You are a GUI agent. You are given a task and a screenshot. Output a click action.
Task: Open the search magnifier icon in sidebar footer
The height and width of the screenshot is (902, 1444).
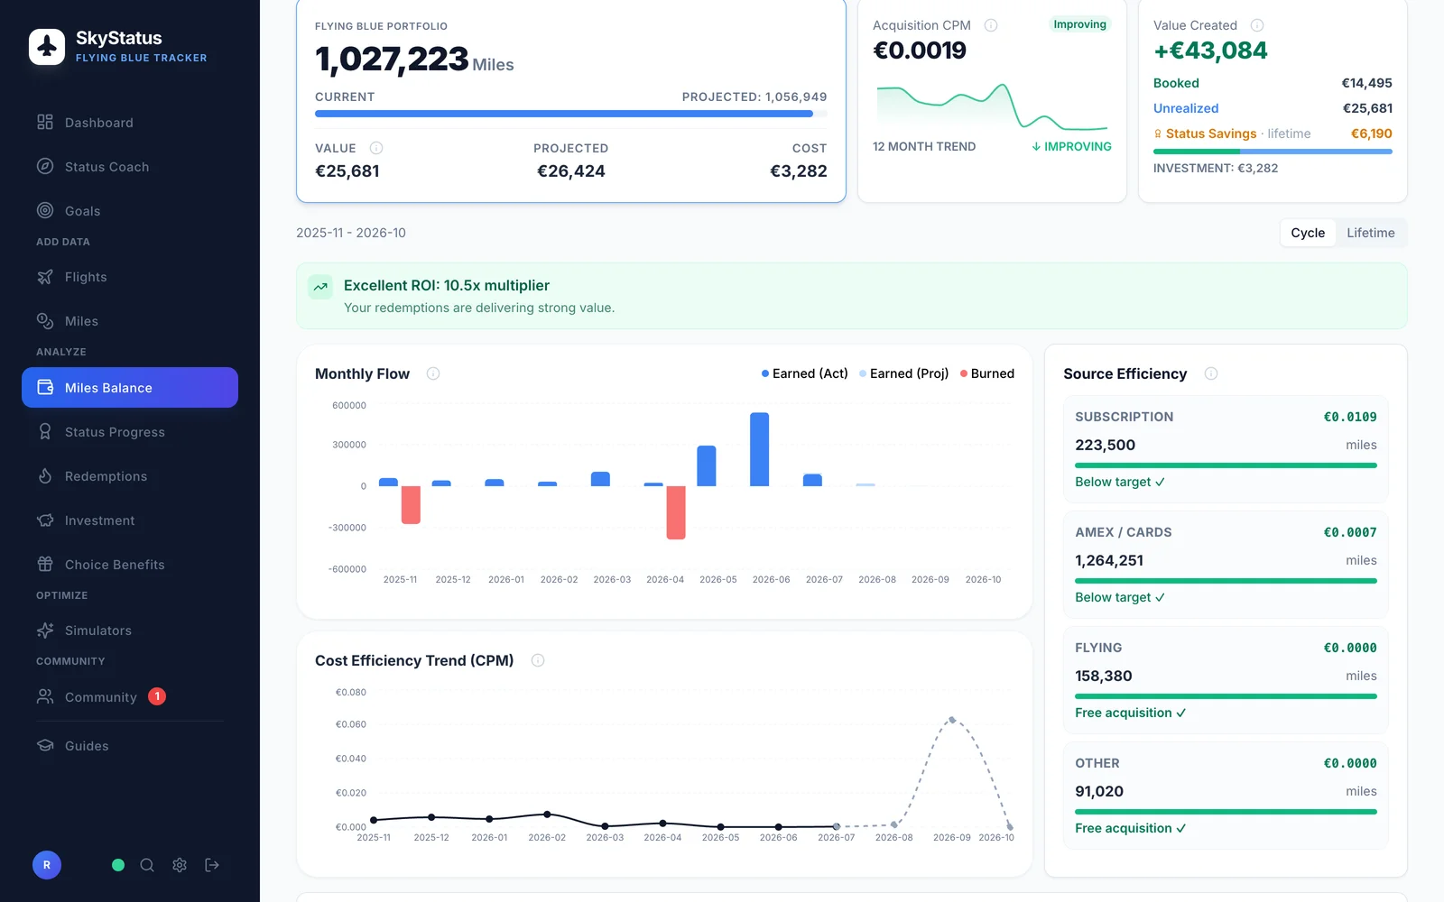147,865
